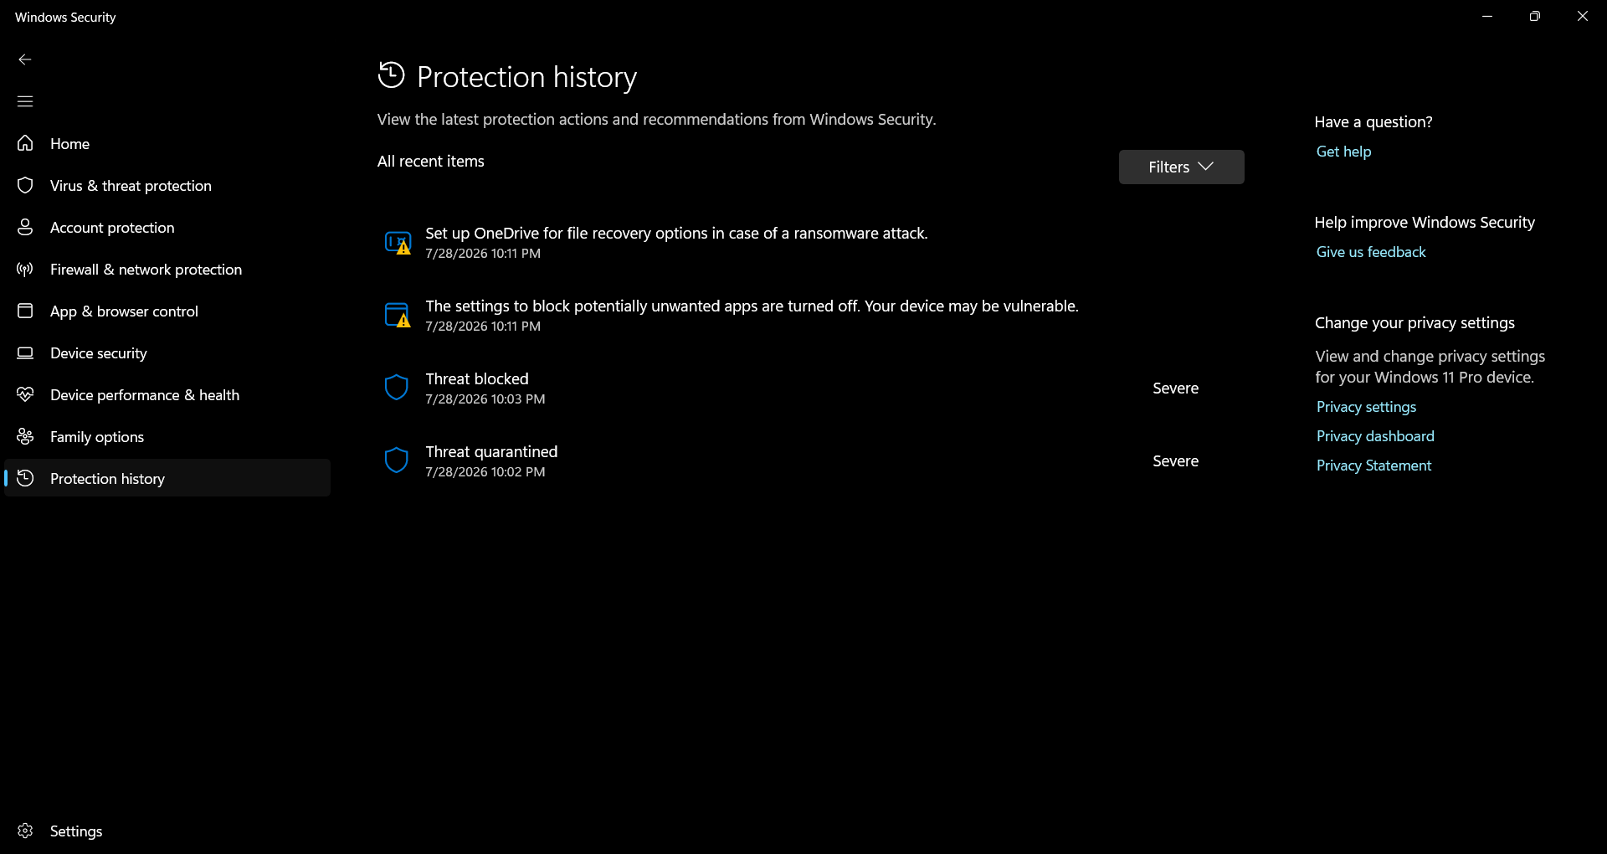The height and width of the screenshot is (854, 1607).
Task: Click the Give us feedback link
Action: [x=1371, y=252]
